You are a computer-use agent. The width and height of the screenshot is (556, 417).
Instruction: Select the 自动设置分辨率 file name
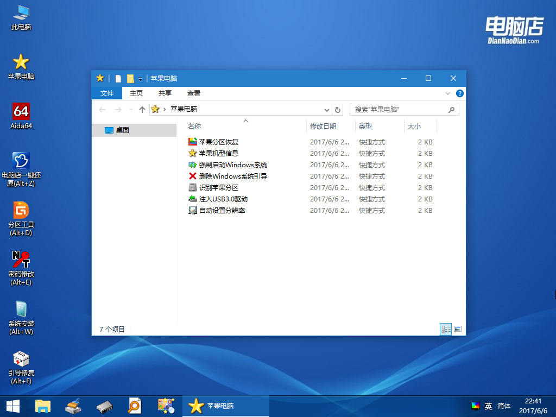pyautogui.click(x=222, y=210)
